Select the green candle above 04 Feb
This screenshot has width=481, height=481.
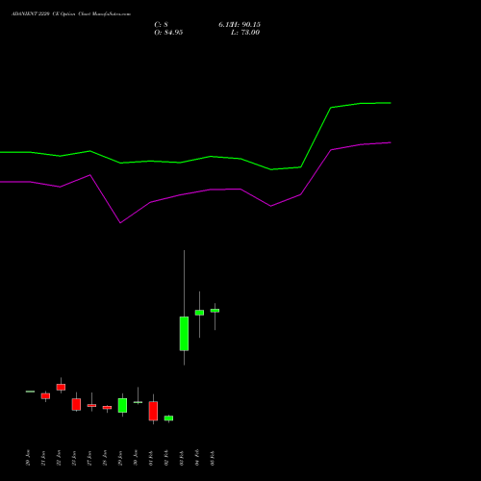[199, 313]
